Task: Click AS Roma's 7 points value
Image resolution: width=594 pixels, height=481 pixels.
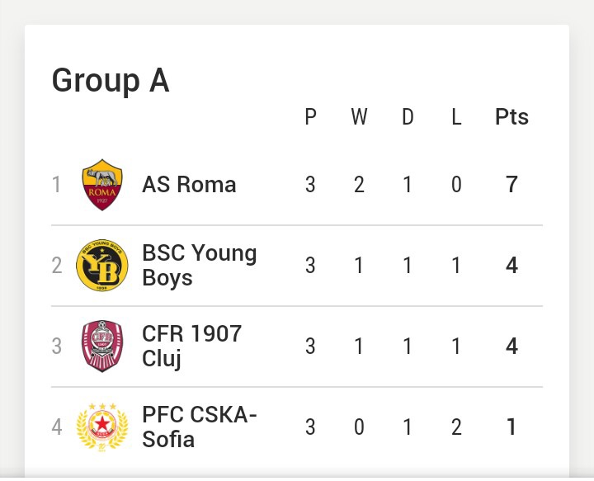Action: click(x=511, y=185)
